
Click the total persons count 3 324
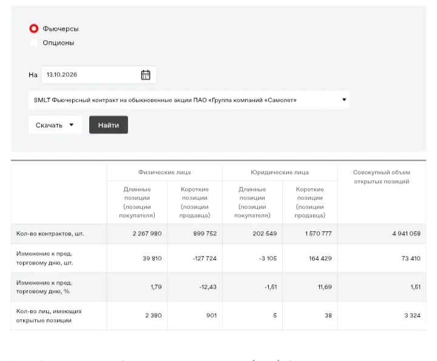click(413, 315)
